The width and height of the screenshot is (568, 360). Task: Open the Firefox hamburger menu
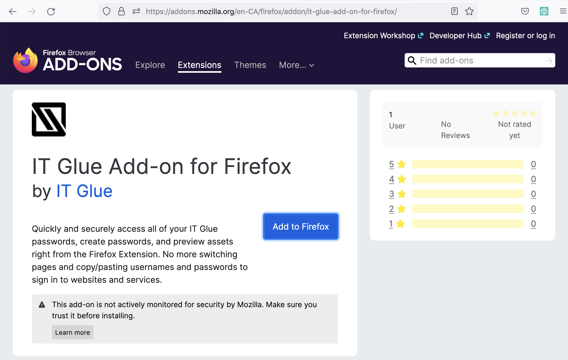click(x=563, y=11)
